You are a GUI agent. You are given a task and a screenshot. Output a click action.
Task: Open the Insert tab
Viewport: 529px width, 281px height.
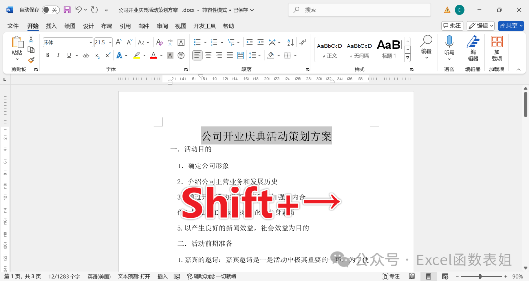[x=51, y=26]
